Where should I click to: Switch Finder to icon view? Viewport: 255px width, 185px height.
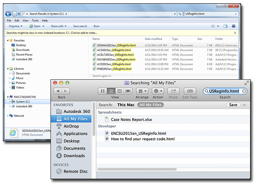[x=103, y=91]
